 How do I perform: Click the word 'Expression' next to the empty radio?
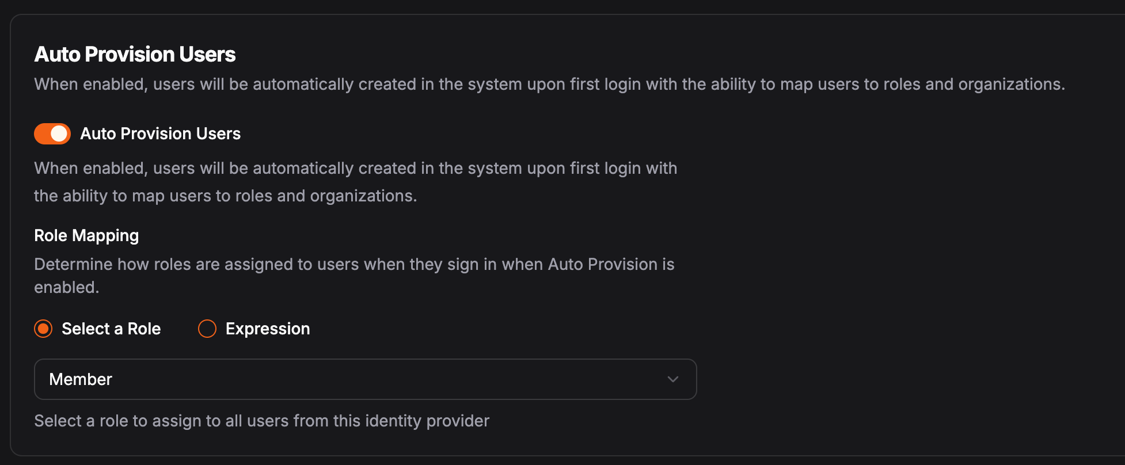(x=267, y=329)
